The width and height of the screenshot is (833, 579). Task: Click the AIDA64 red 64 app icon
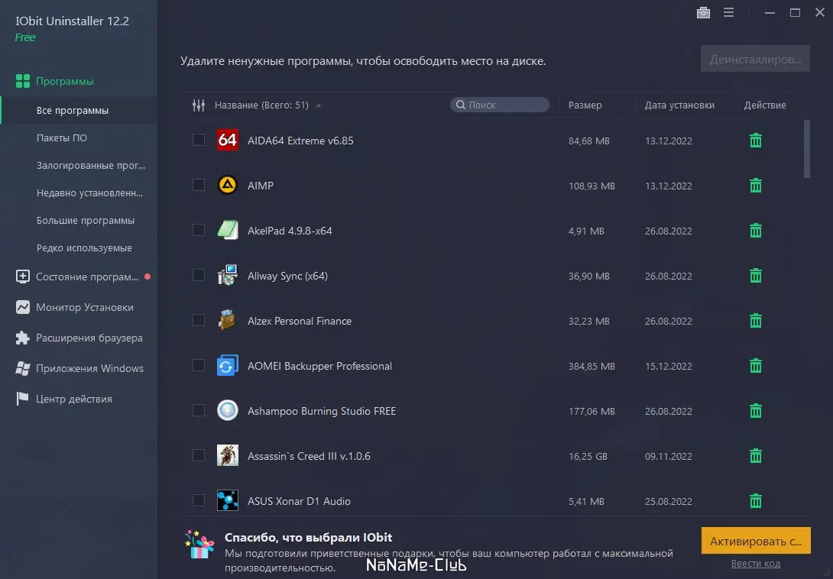point(228,141)
